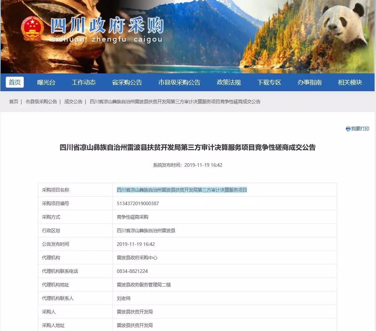Image resolution: width=376 pixels, height=331 pixels.
Task: Click 办事指南 menu item
Action: pos(309,82)
